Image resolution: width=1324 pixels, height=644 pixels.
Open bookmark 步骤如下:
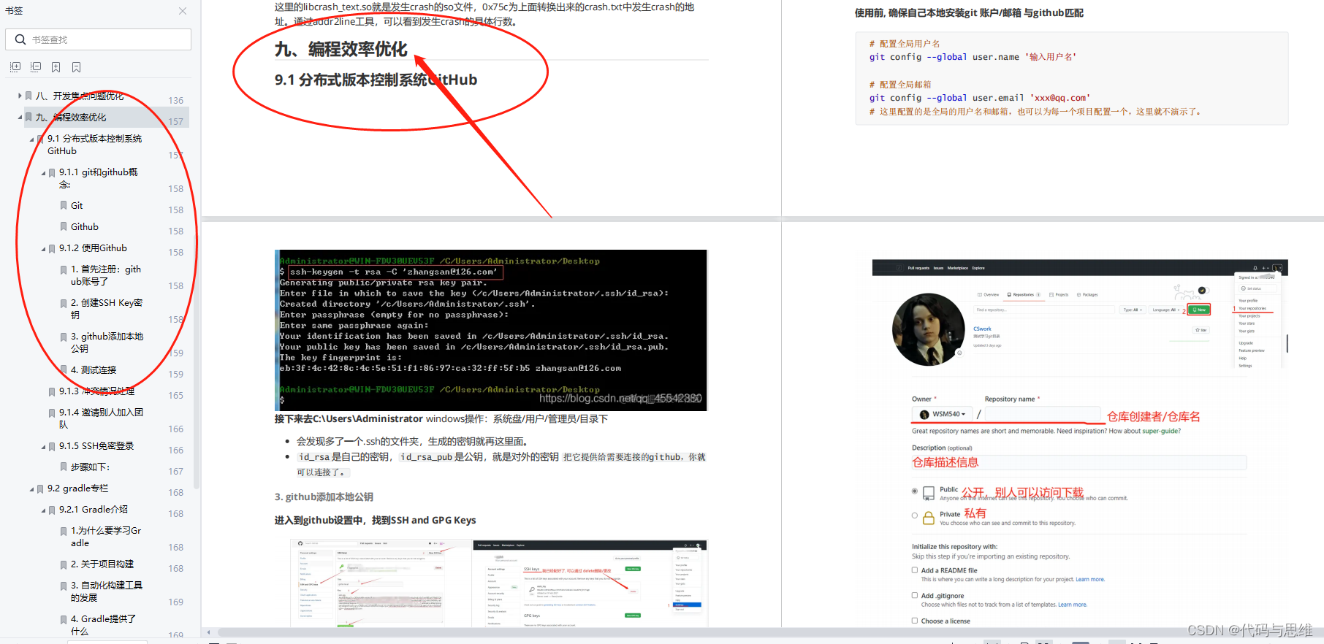pyautogui.click(x=90, y=467)
